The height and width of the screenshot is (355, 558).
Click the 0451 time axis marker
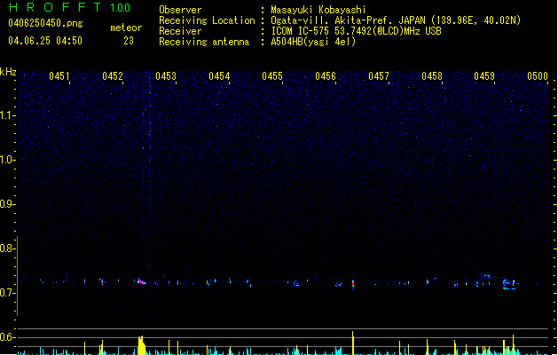click(59, 76)
